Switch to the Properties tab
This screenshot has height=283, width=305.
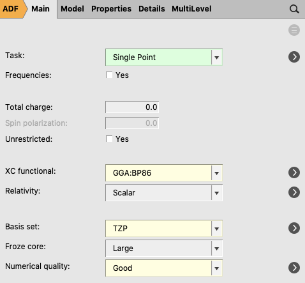111,9
